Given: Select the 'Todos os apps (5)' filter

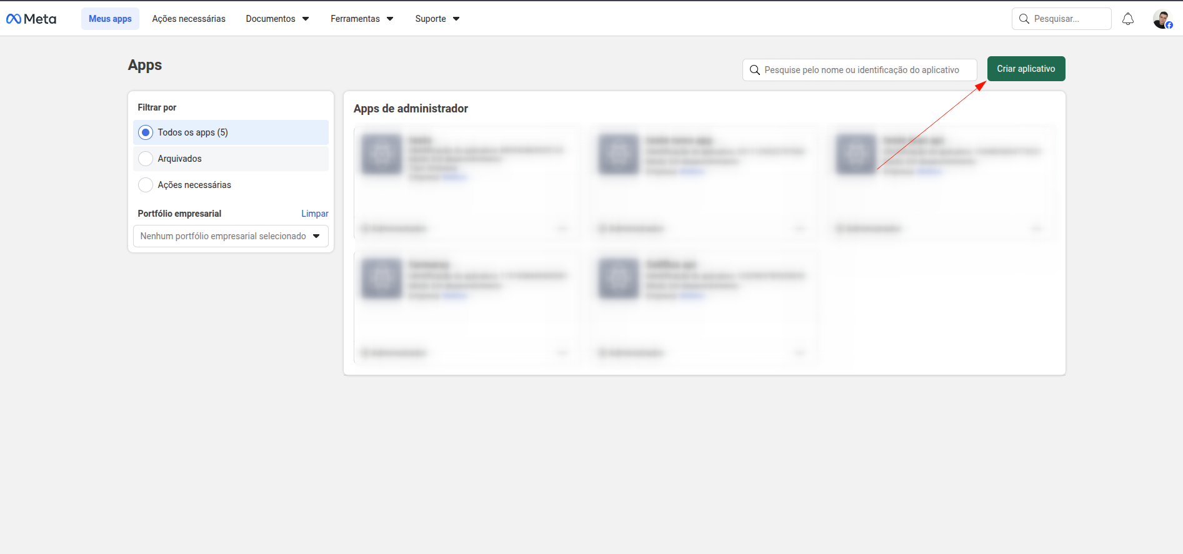Looking at the screenshot, I should [x=146, y=132].
